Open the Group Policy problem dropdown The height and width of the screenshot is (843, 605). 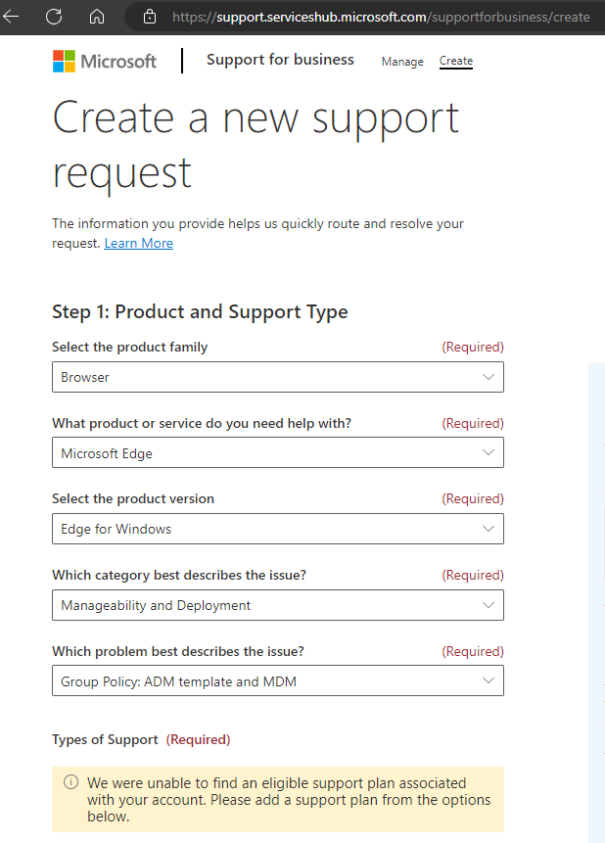coord(278,680)
